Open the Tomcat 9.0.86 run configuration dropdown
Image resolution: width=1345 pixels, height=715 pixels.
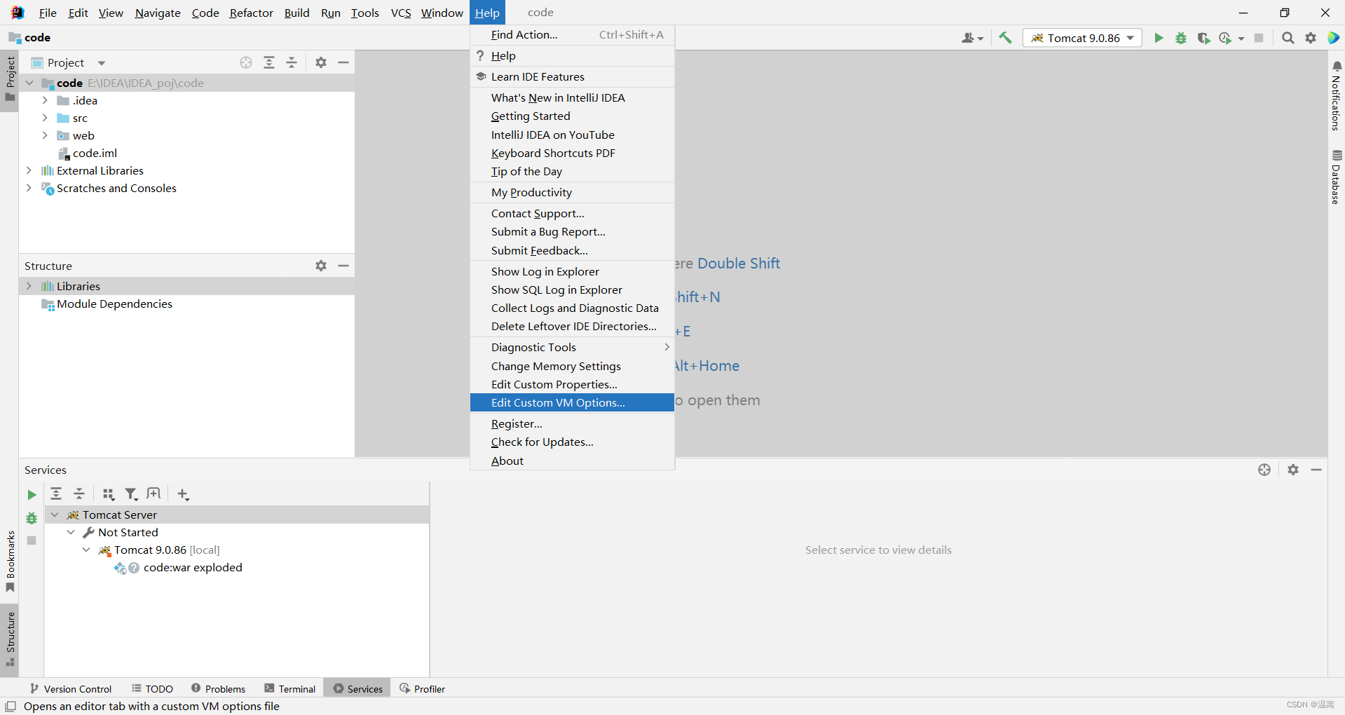[1083, 38]
